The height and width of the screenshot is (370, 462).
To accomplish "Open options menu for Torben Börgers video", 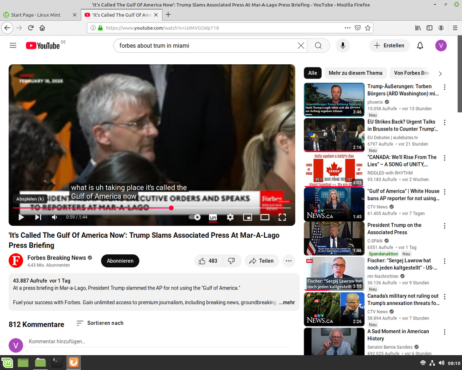I will click(x=444, y=87).
